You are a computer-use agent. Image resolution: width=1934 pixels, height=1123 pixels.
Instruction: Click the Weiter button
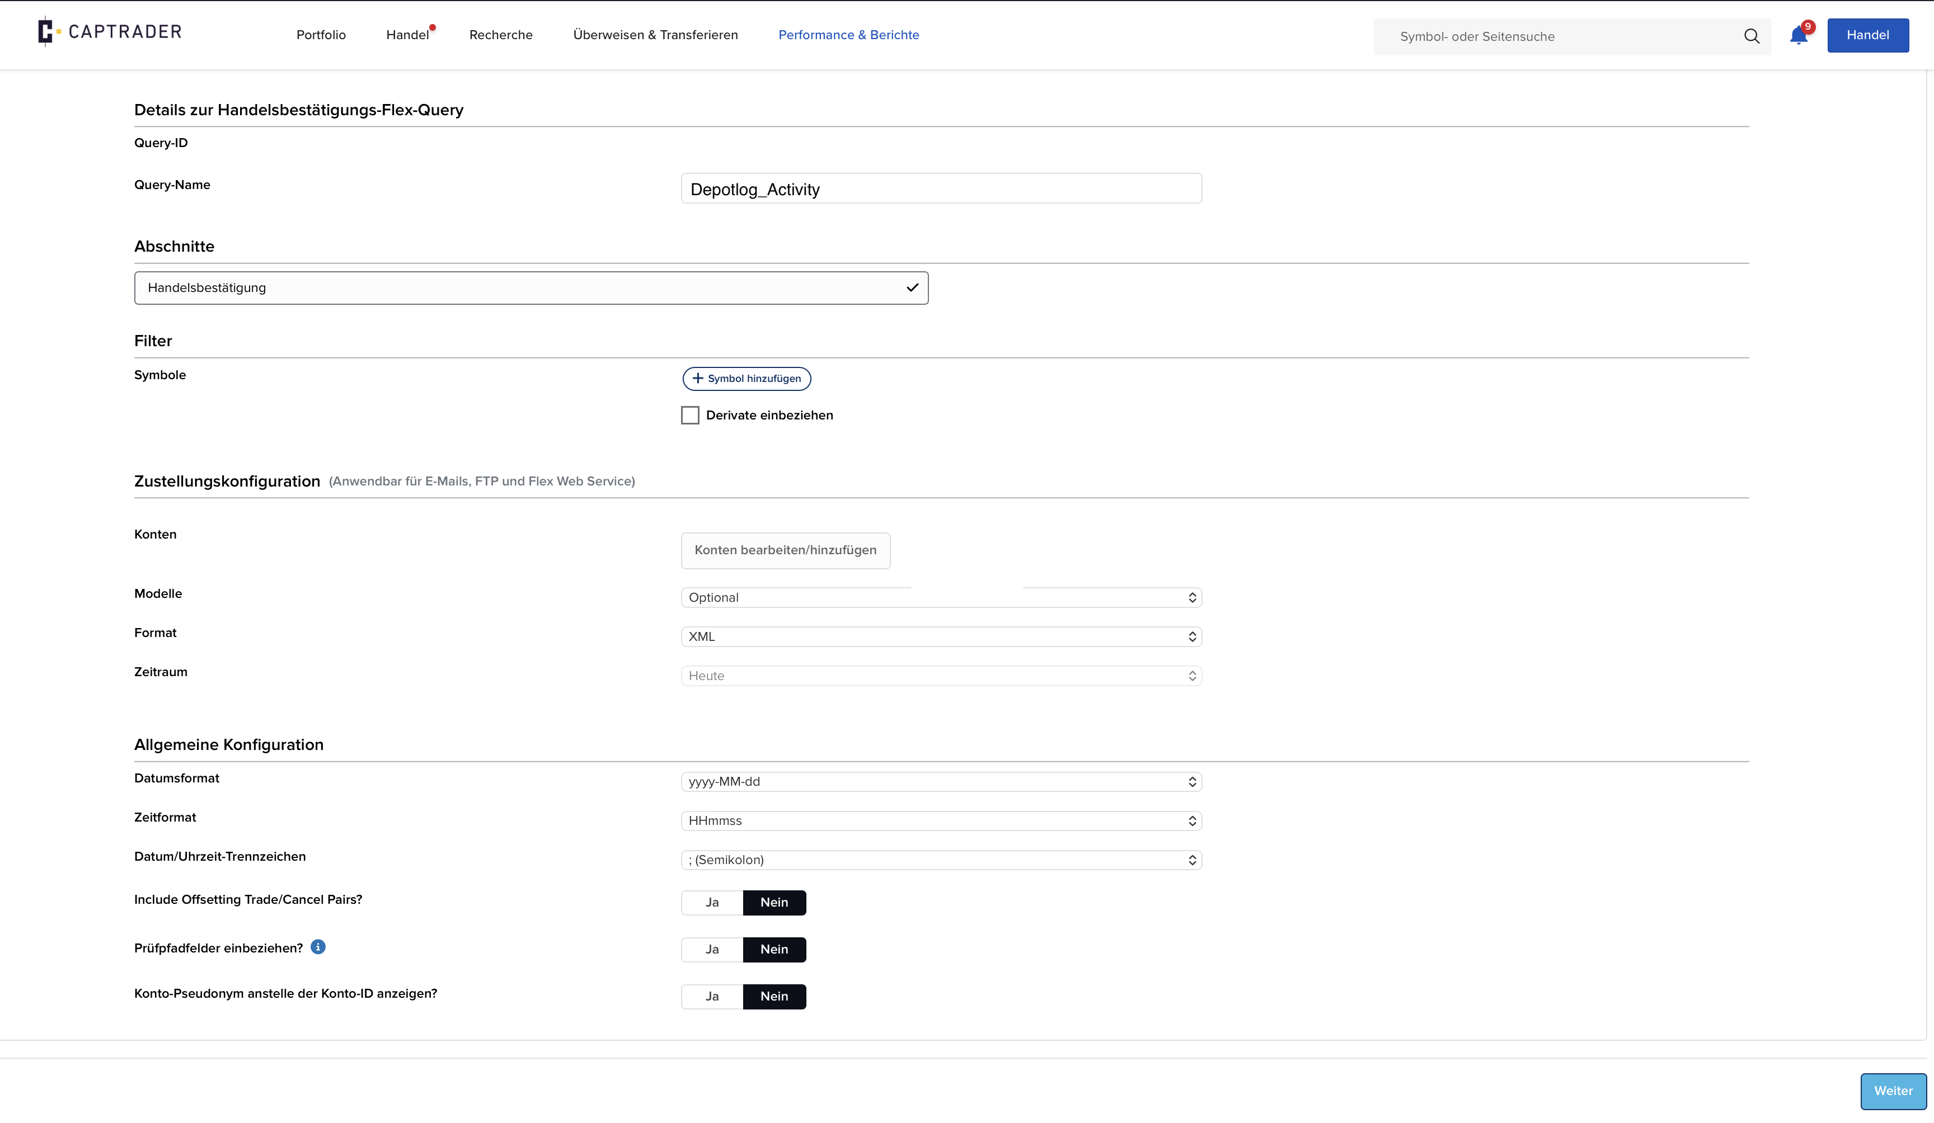pyautogui.click(x=1893, y=1091)
